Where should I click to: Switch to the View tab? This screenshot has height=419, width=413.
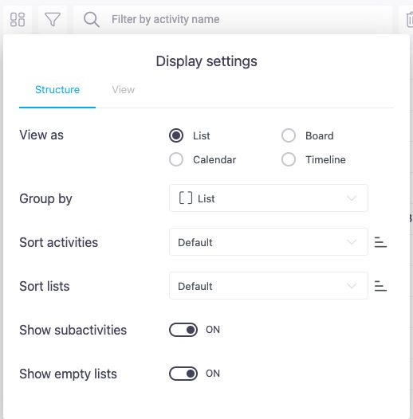tap(124, 90)
